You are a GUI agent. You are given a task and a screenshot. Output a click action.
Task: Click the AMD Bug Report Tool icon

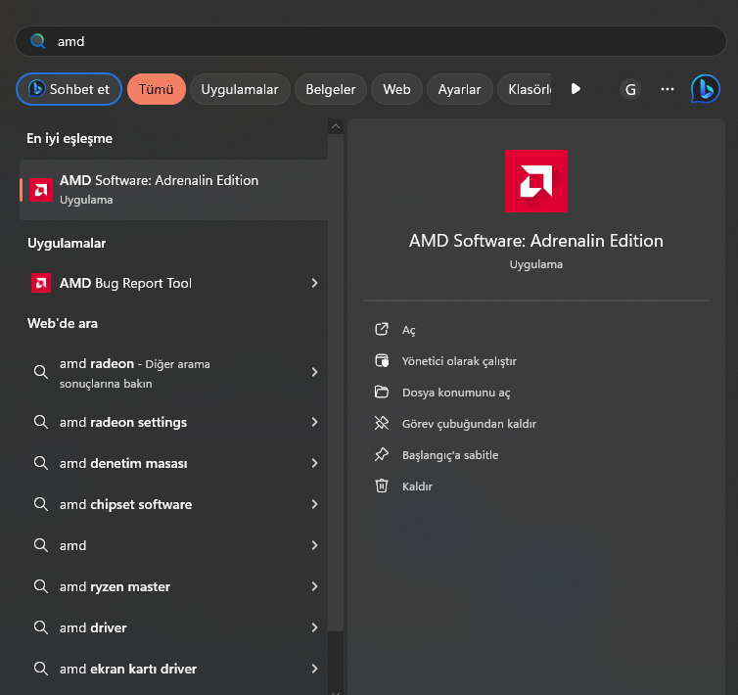click(x=41, y=283)
